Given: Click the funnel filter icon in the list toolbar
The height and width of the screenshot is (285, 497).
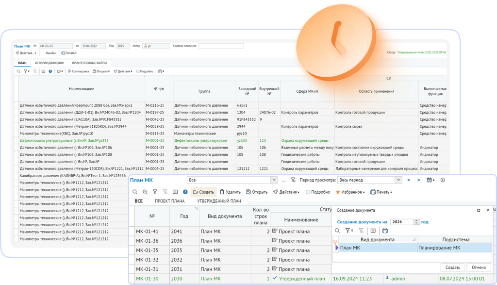Looking at the screenshot, I should pyautogui.click(x=155, y=192).
